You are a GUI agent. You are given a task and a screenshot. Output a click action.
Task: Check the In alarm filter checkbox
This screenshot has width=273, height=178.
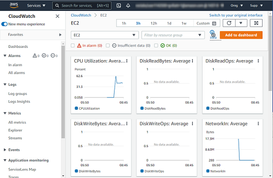[73, 46]
